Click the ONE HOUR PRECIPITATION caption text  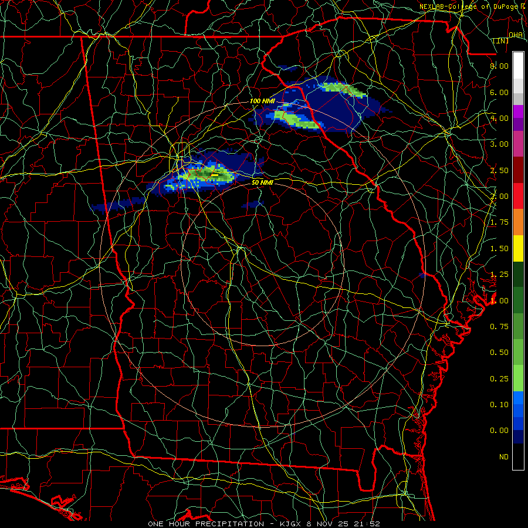206,524
